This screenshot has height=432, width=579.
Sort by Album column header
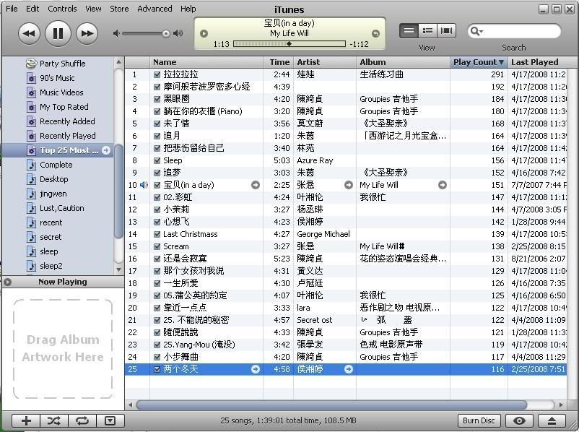point(403,62)
